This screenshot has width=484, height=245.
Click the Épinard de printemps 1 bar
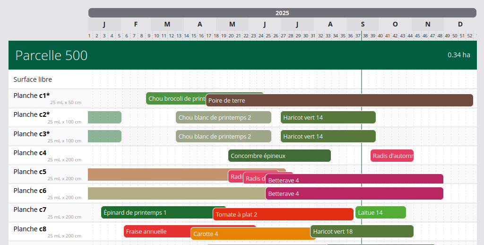pyautogui.click(x=156, y=212)
